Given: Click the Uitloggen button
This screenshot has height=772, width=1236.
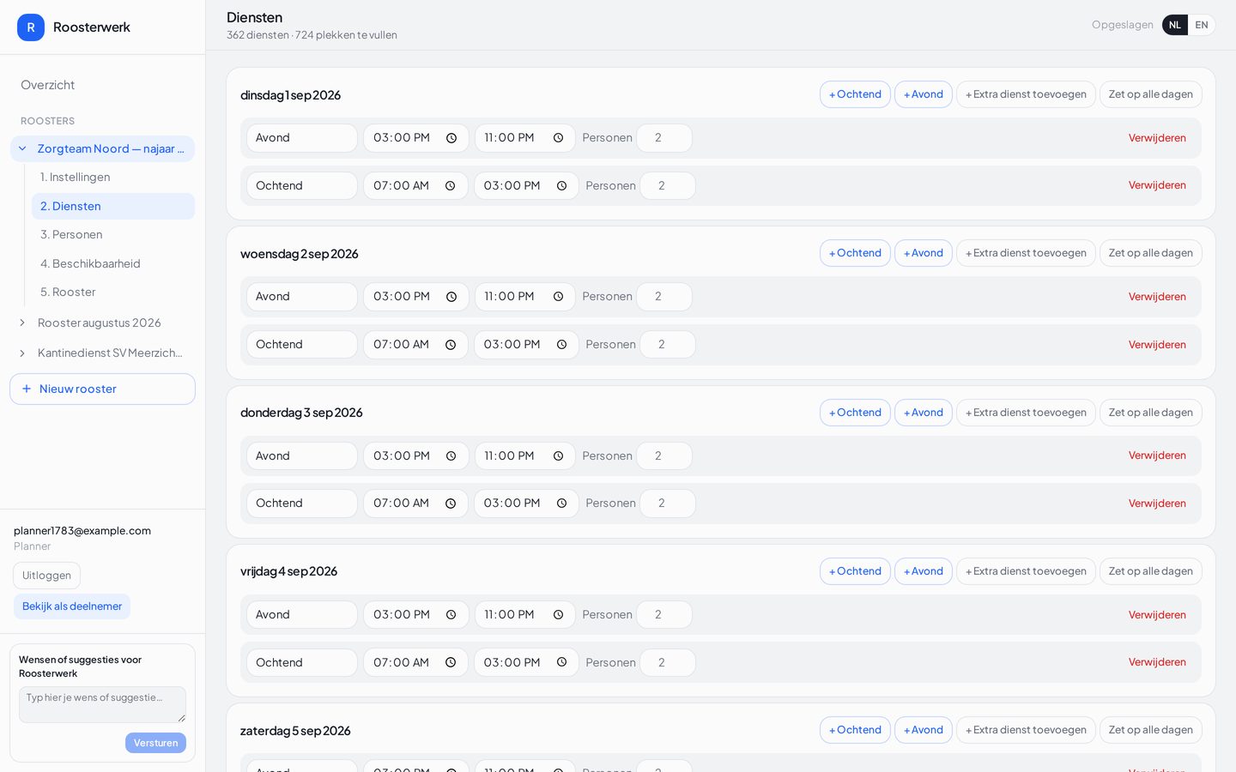Looking at the screenshot, I should (x=47, y=576).
